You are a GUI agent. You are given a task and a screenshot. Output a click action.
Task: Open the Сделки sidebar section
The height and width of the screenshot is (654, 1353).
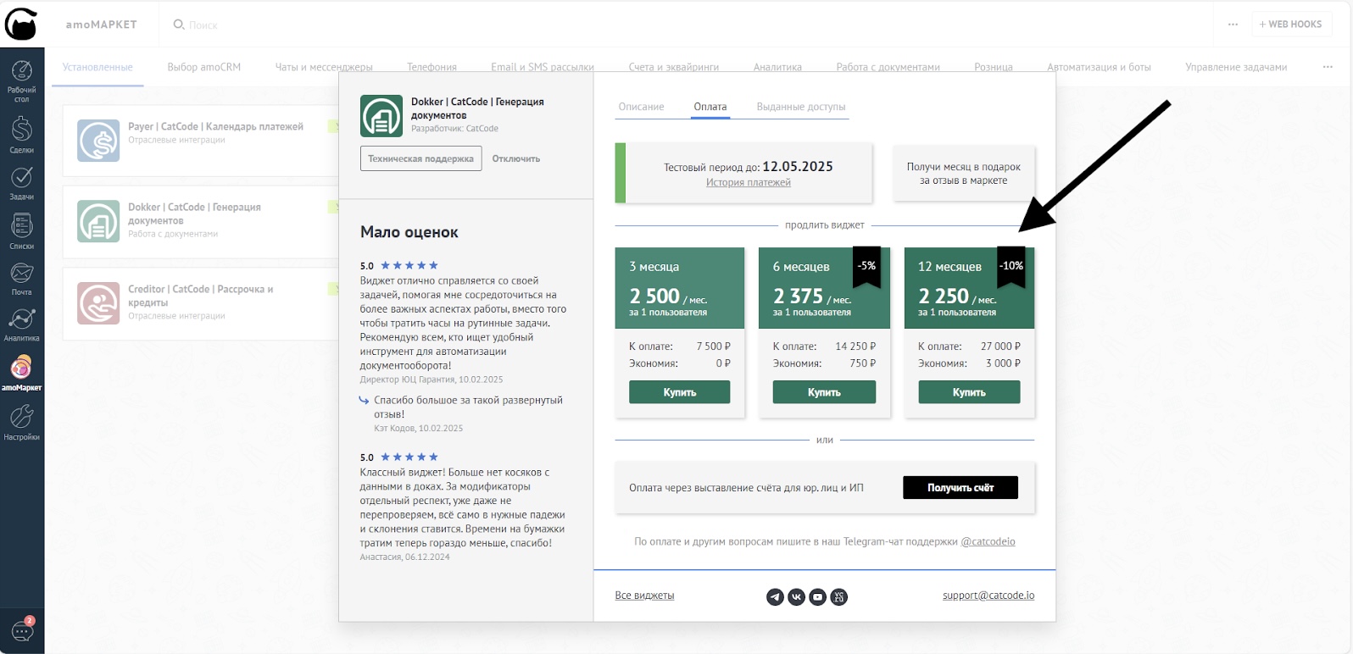tap(21, 136)
